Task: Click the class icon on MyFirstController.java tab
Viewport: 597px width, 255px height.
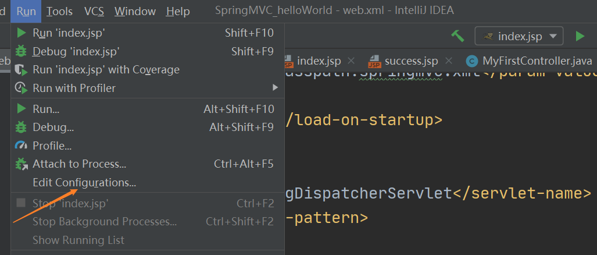Action: 472,61
